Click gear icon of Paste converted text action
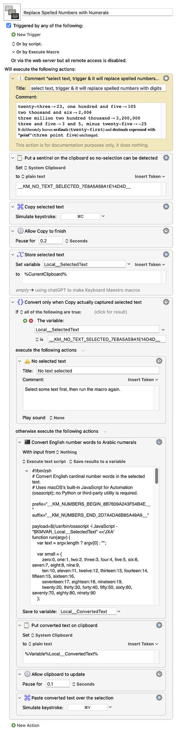Image resolution: width=176 pixels, height=731 pixels. click(159, 698)
